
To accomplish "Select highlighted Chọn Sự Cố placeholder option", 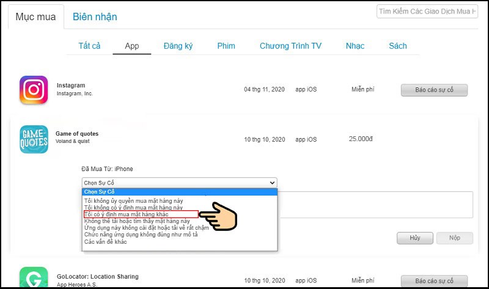I will [x=180, y=192].
